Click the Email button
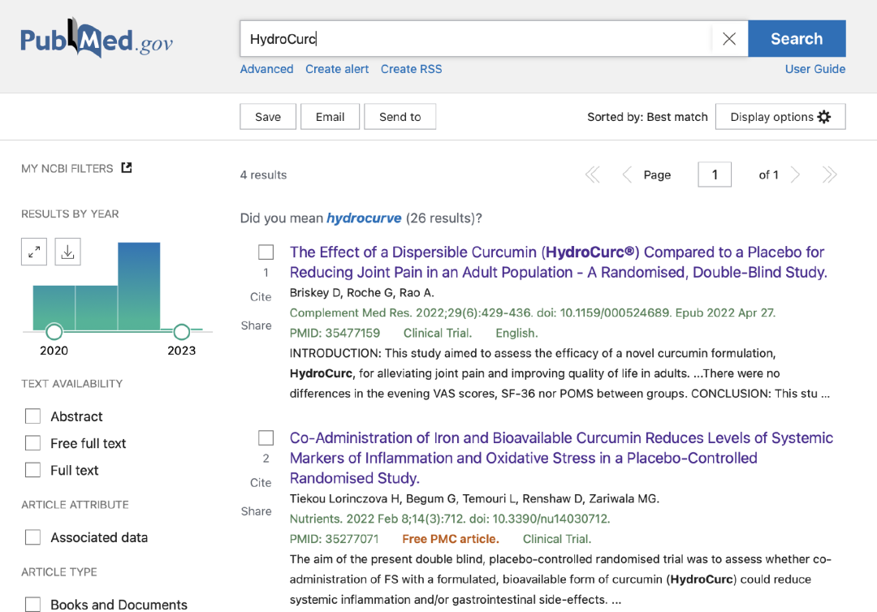 (x=330, y=117)
